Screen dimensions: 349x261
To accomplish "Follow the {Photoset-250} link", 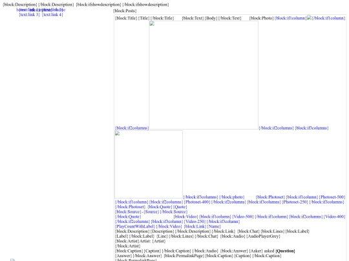I will [x=295, y=202].
